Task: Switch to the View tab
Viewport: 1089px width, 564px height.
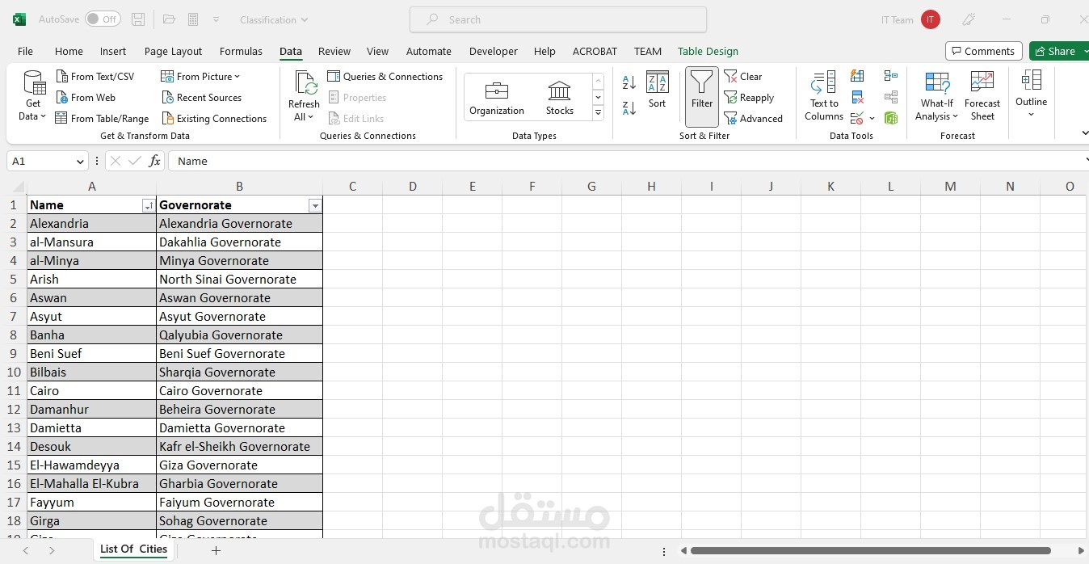Action: pos(377,51)
